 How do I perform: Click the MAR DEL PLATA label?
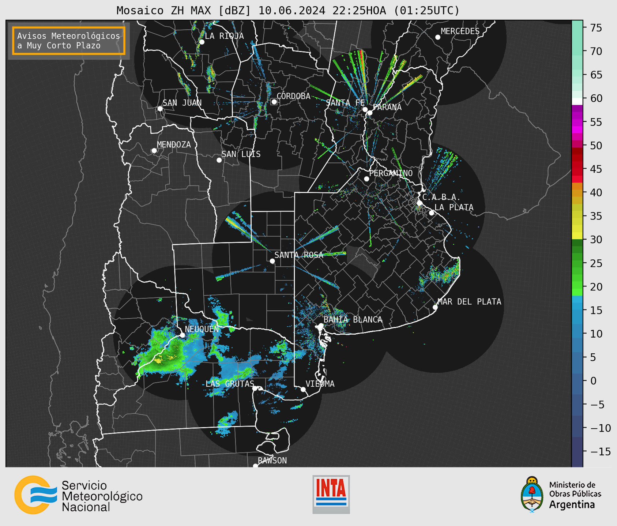pyautogui.click(x=469, y=301)
